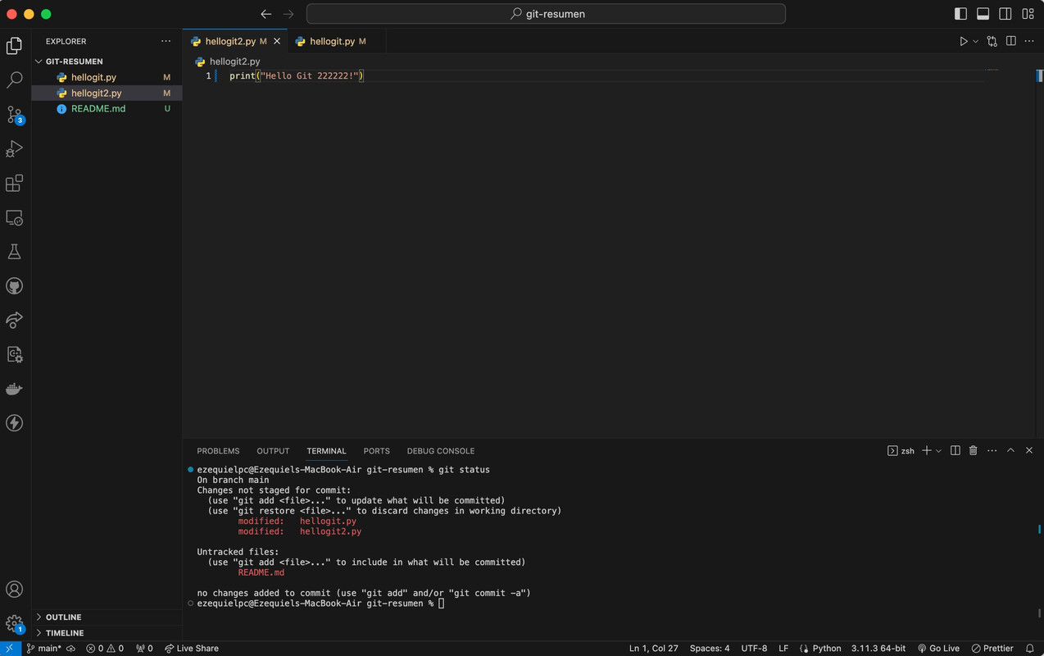Image resolution: width=1044 pixels, height=656 pixels.
Task: Click the zsh terminal label
Action: (901, 451)
